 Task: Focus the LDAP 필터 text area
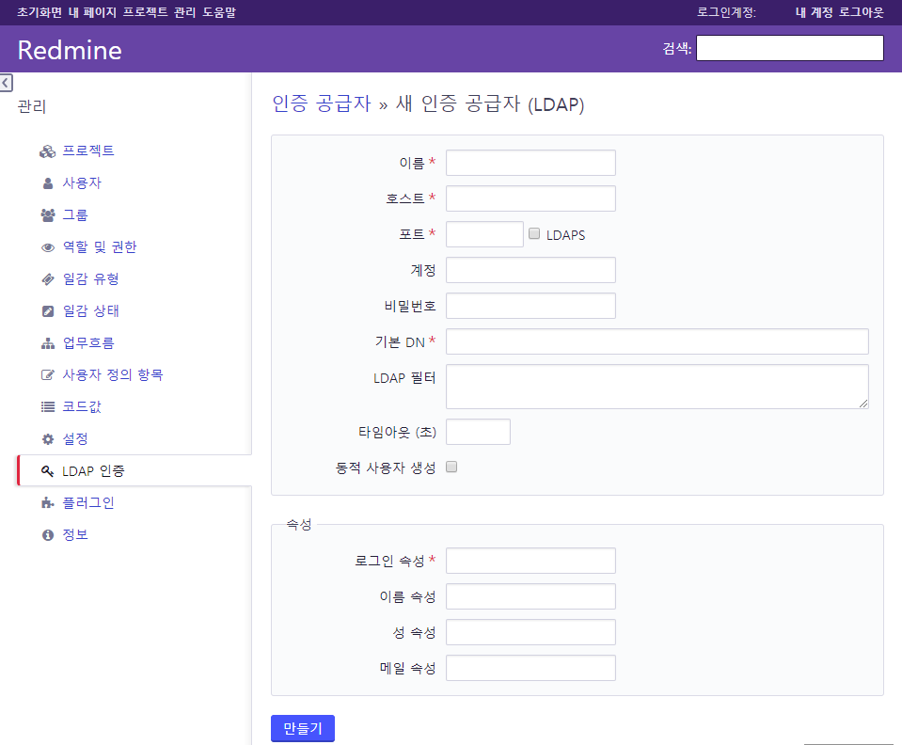[657, 387]
